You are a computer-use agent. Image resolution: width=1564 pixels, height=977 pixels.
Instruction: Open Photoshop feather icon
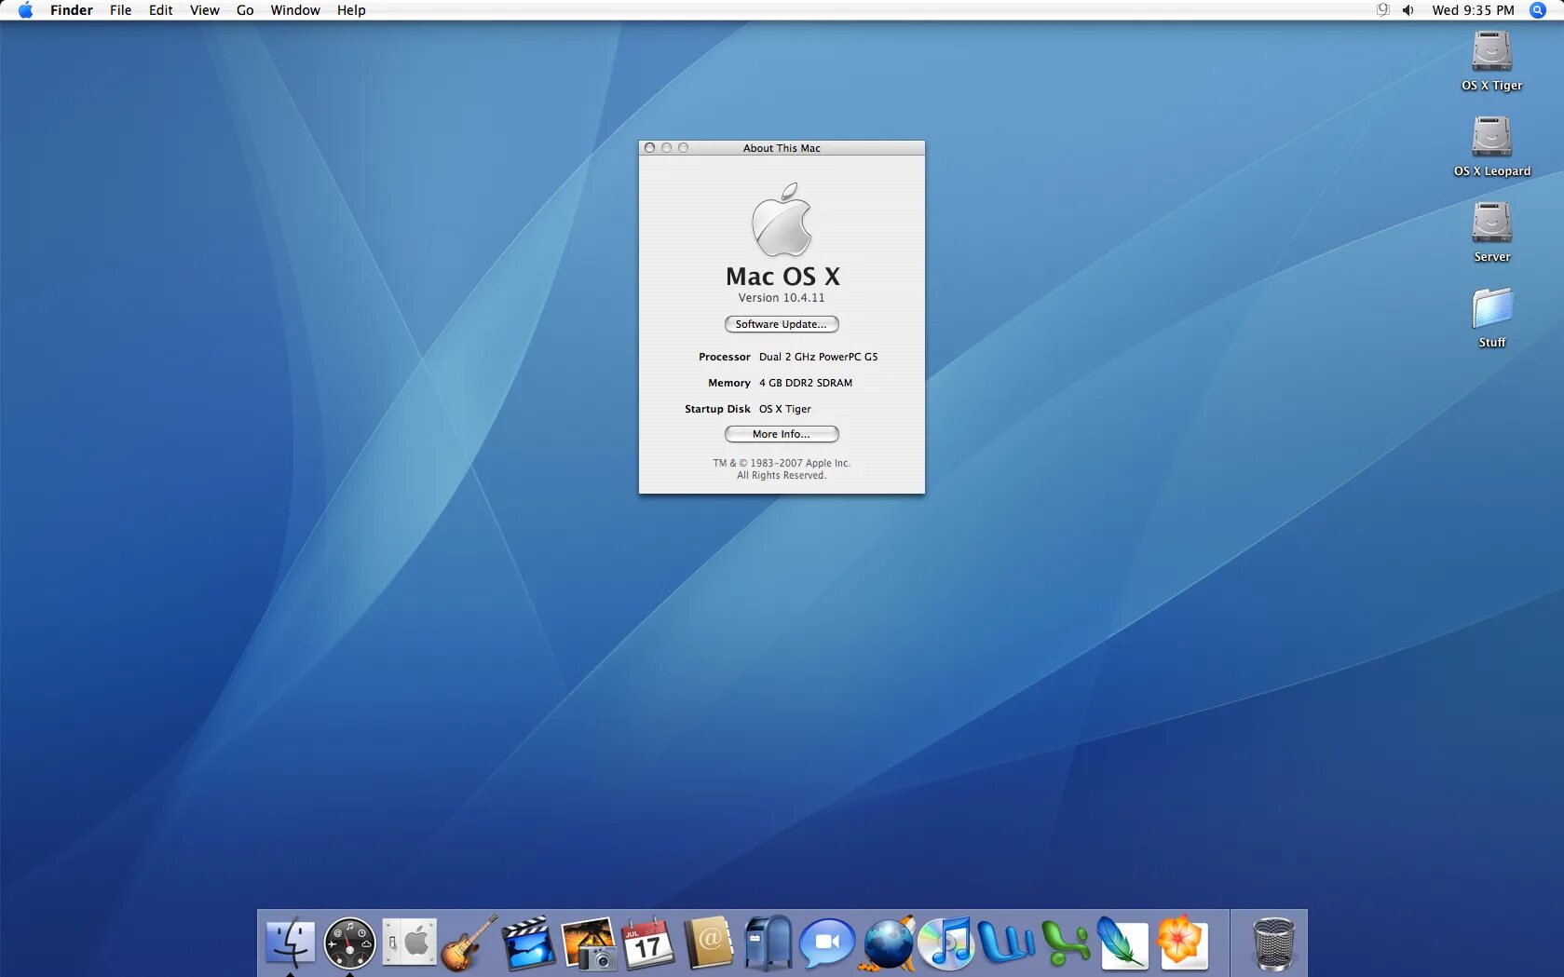pos(1122,943)
